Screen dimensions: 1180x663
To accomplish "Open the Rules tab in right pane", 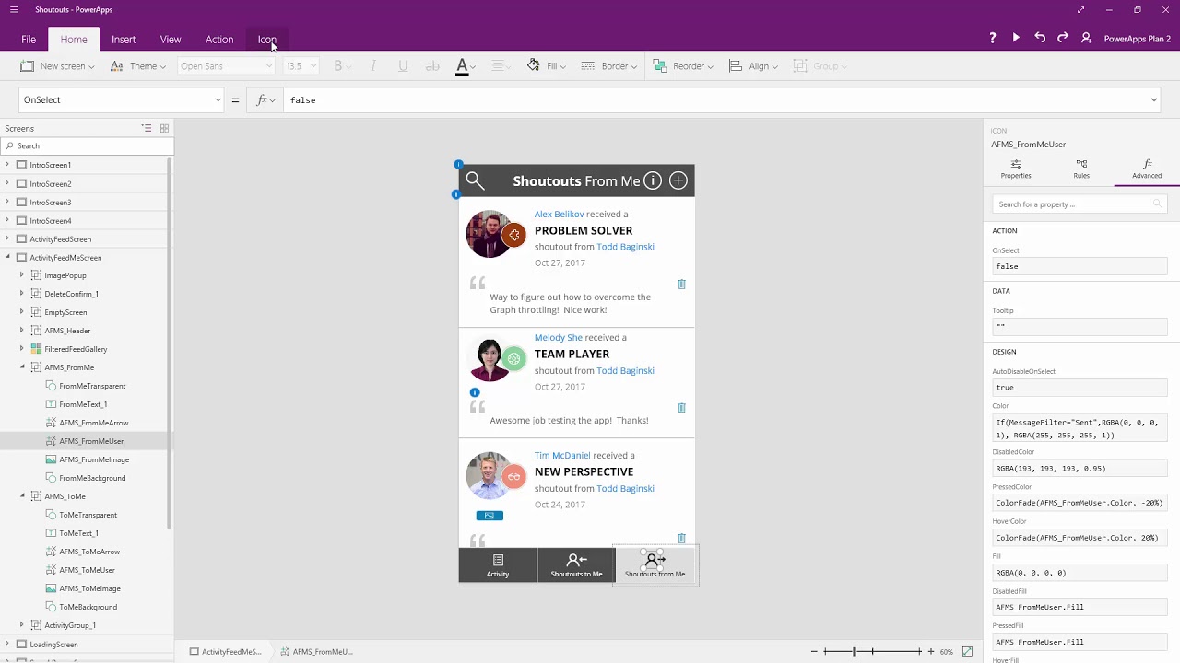I will [1081, 169].
